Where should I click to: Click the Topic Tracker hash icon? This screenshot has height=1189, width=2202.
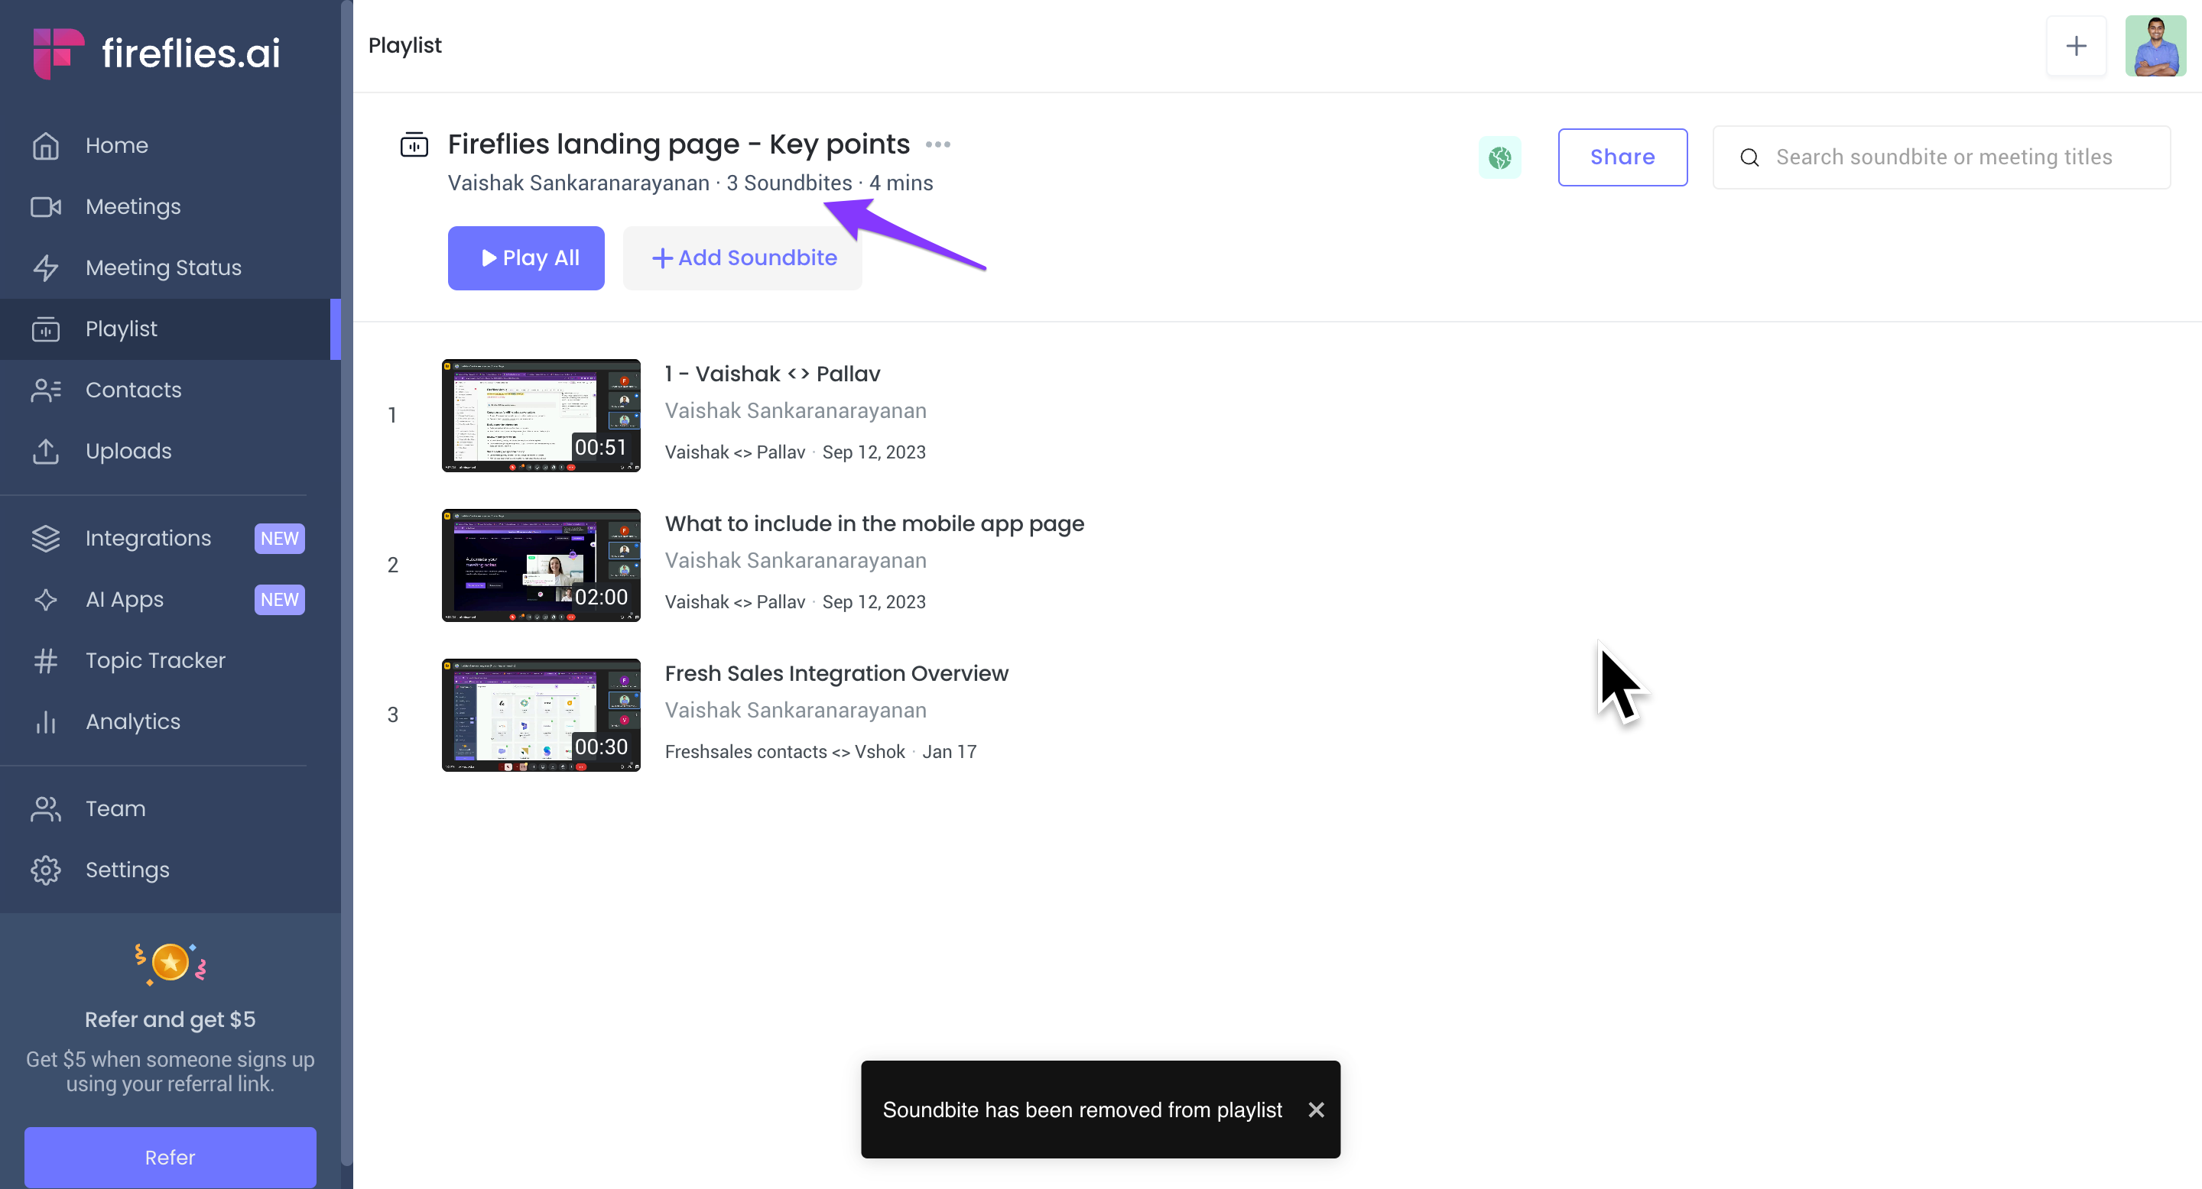pos(45,660)
